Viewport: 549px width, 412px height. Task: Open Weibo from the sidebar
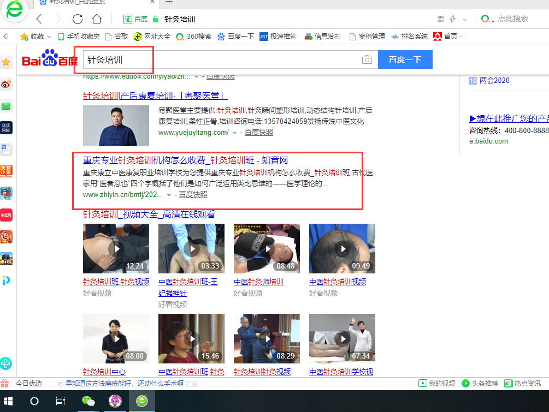6,84
